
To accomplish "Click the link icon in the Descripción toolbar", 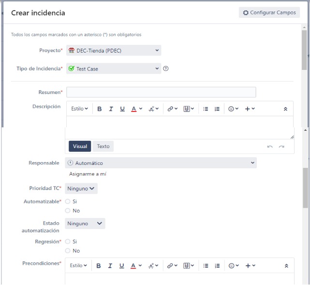I will click(x=172, y=109).
